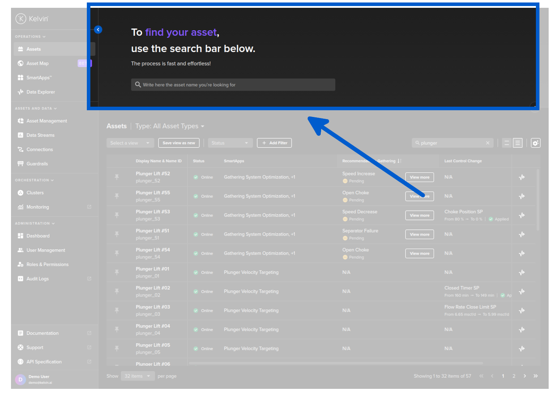This screenshot has height=397, width=560.
Task: Open the Select a view dropdown
Action: [130, 143]
